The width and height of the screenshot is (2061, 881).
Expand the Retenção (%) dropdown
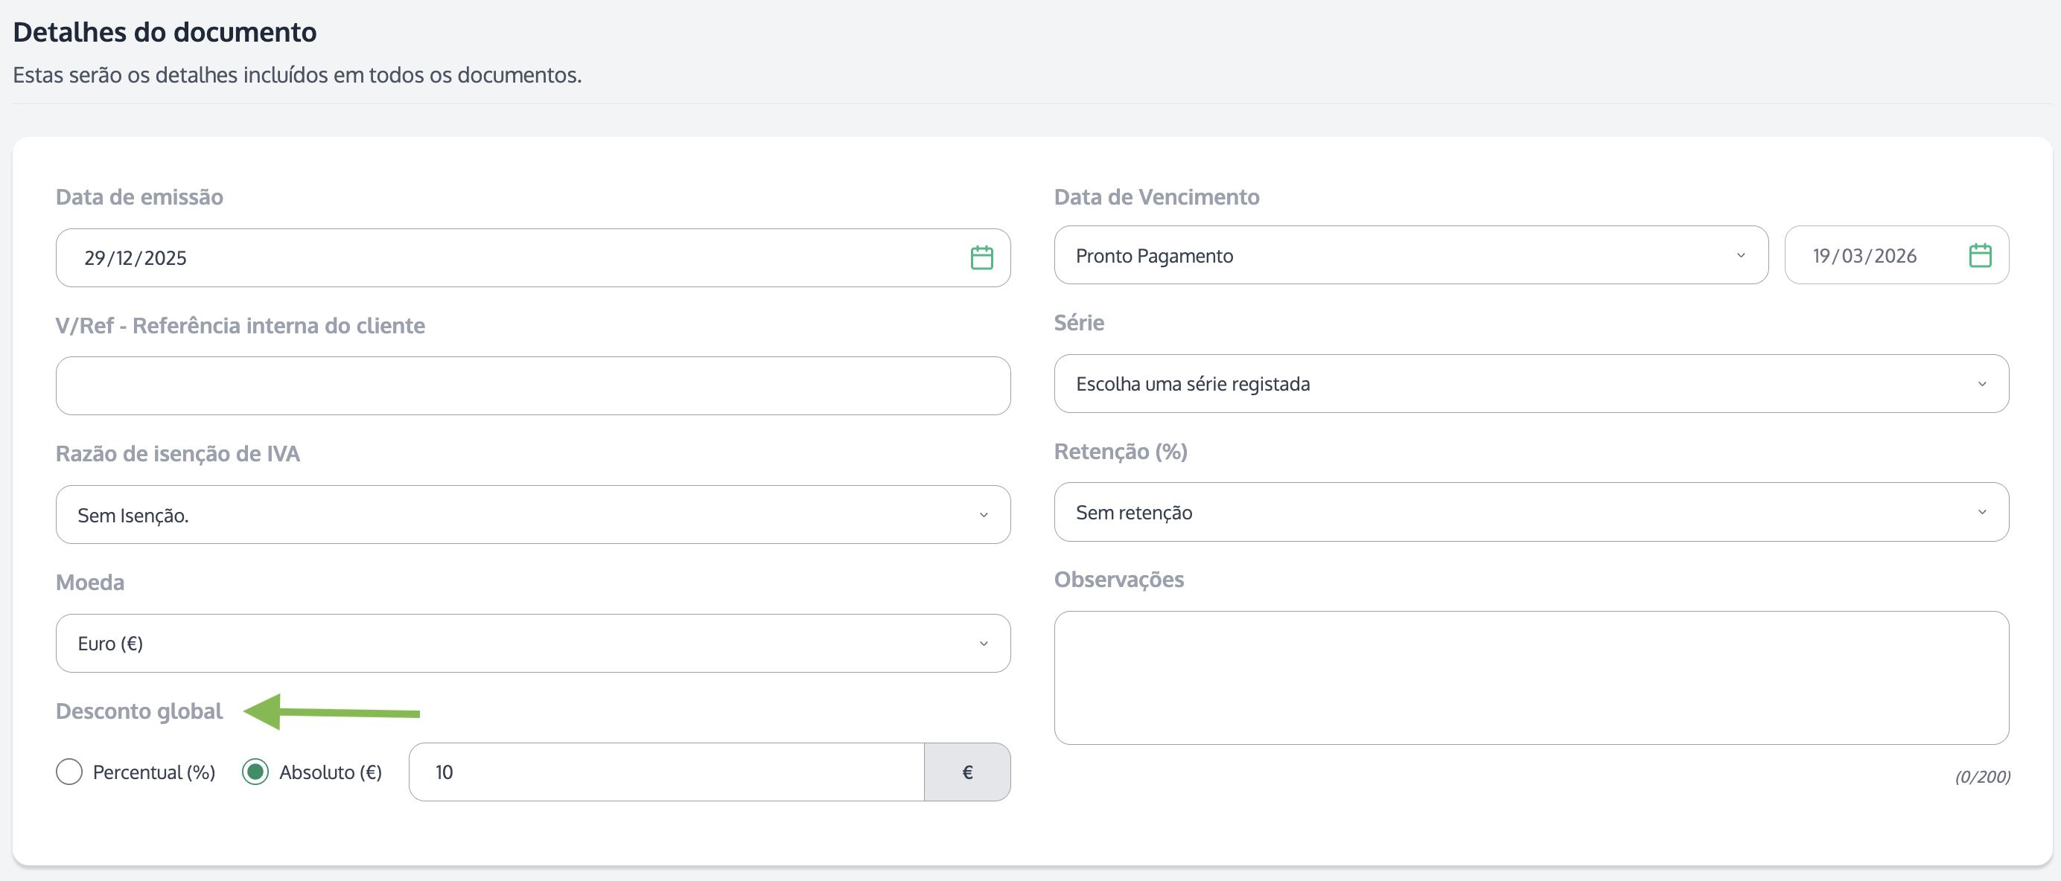[x=1530, y=513]
